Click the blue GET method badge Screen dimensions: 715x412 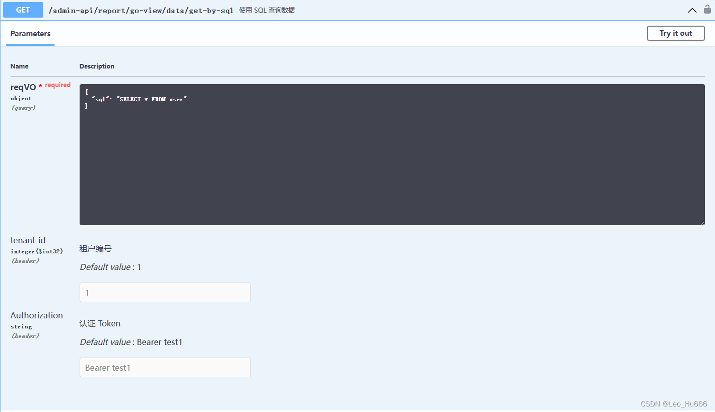(x=23, y=10)
